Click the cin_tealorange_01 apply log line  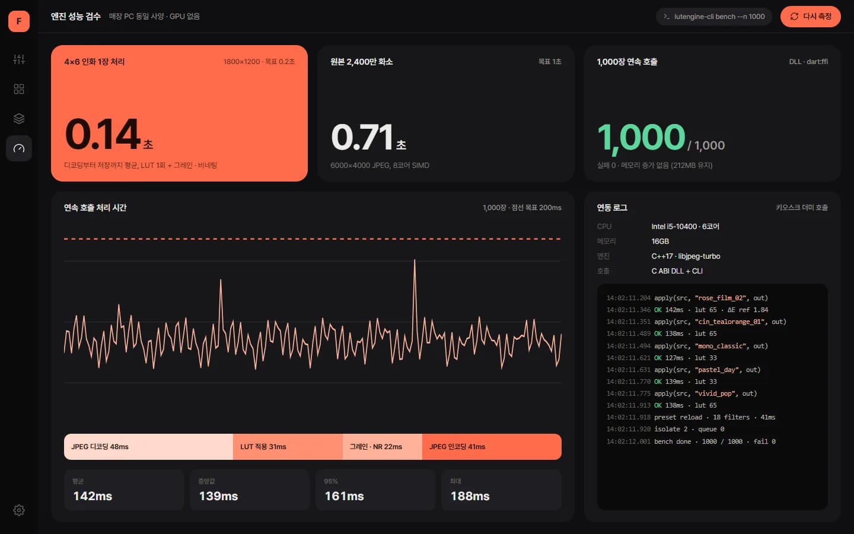[x=696, y=322]
